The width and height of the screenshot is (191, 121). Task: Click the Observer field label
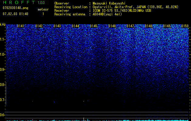pos(62,3)
